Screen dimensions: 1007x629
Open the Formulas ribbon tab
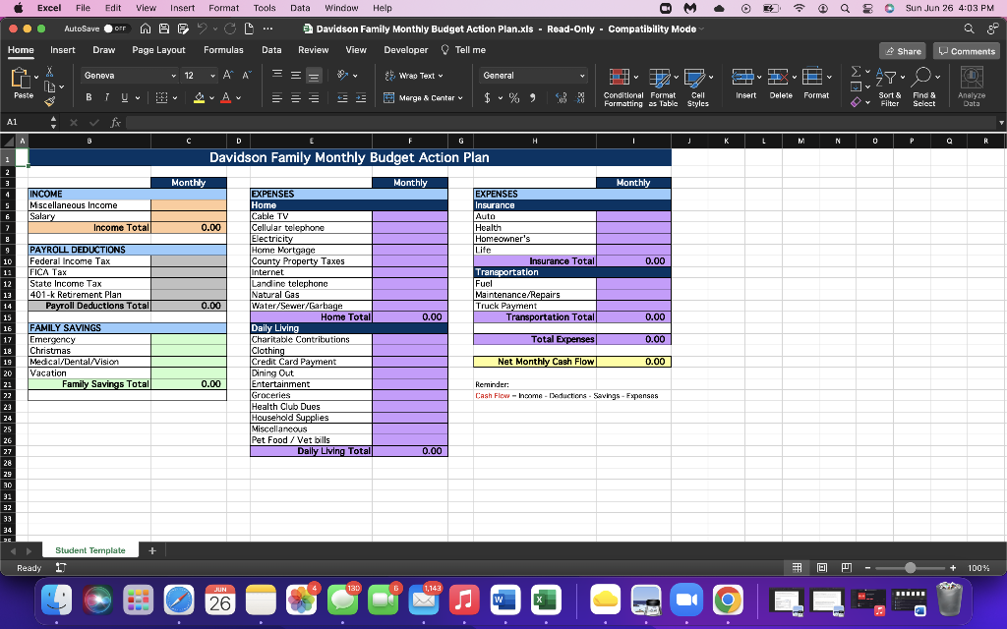tap(223, 50)
